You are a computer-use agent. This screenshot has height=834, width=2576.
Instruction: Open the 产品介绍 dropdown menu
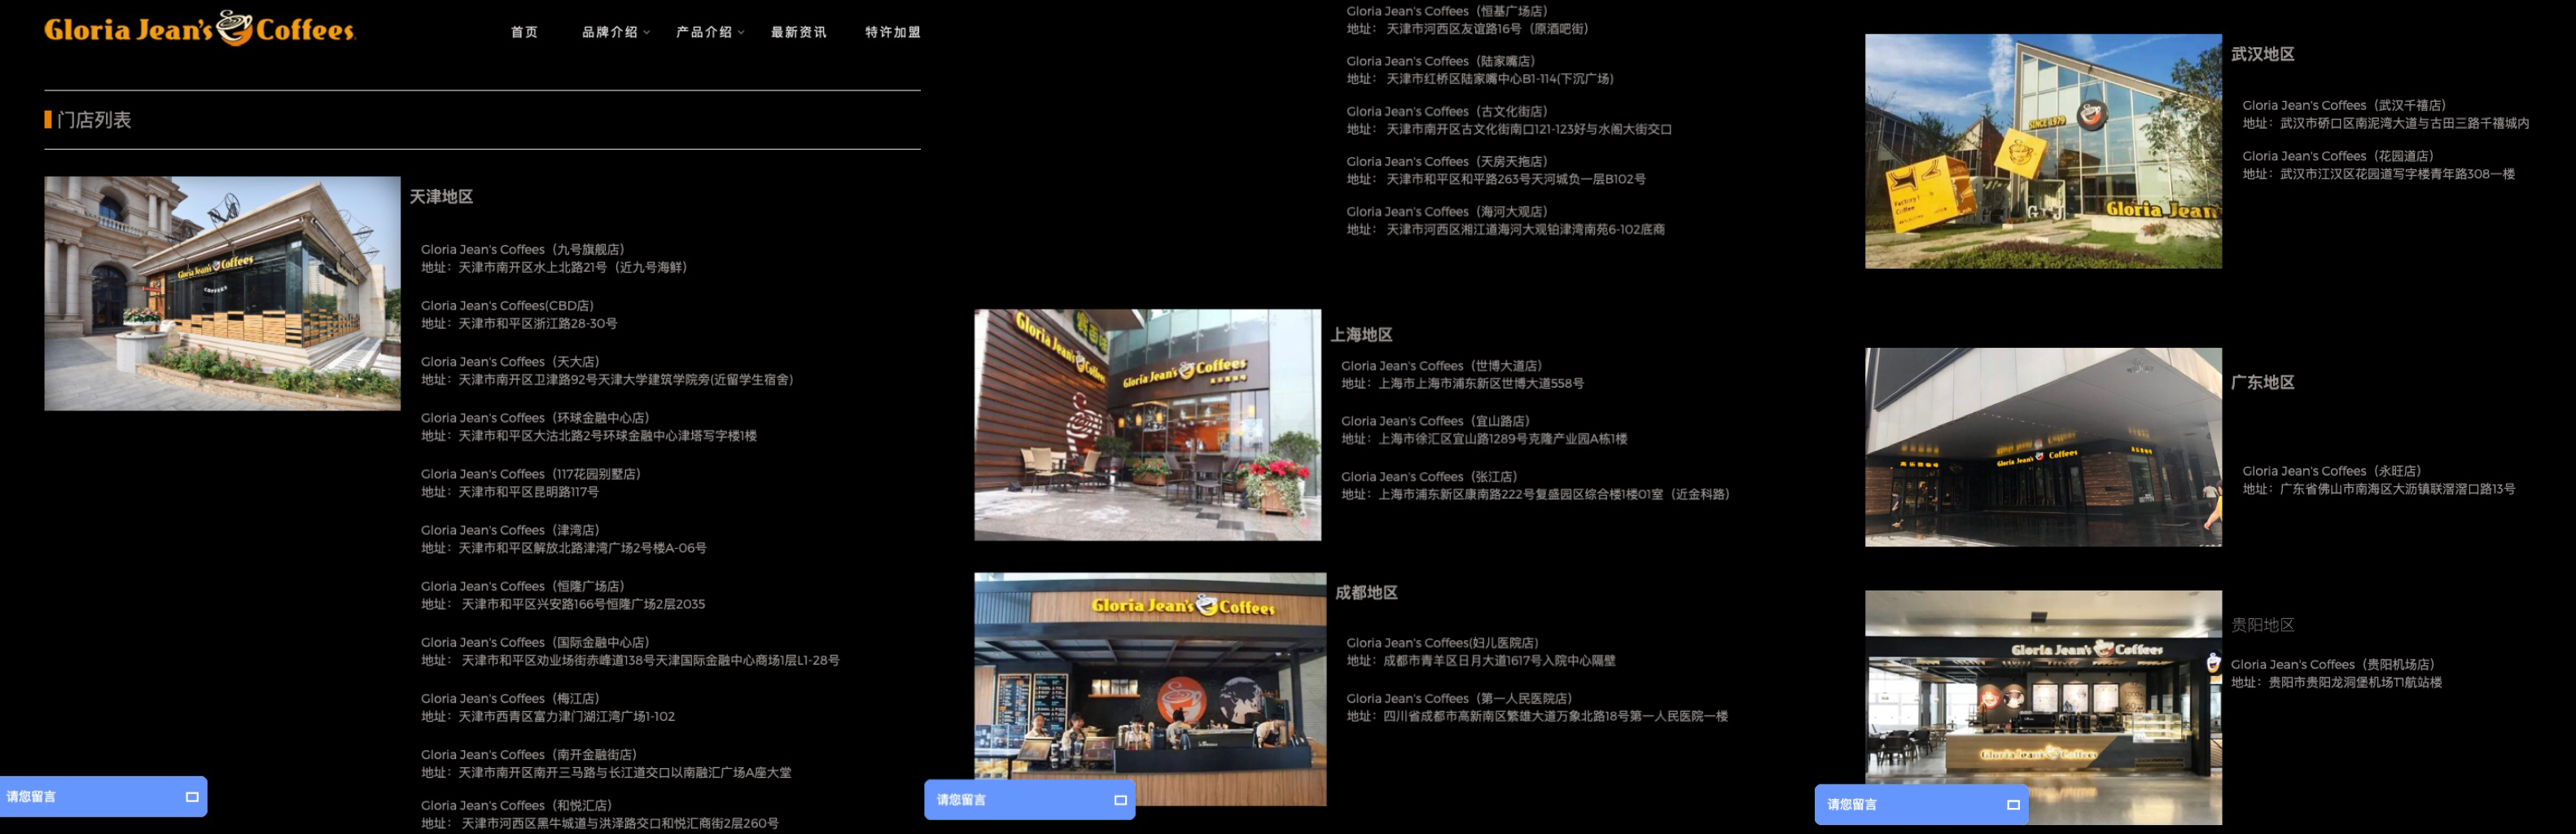pyautogui.click(x=710, y=32)
